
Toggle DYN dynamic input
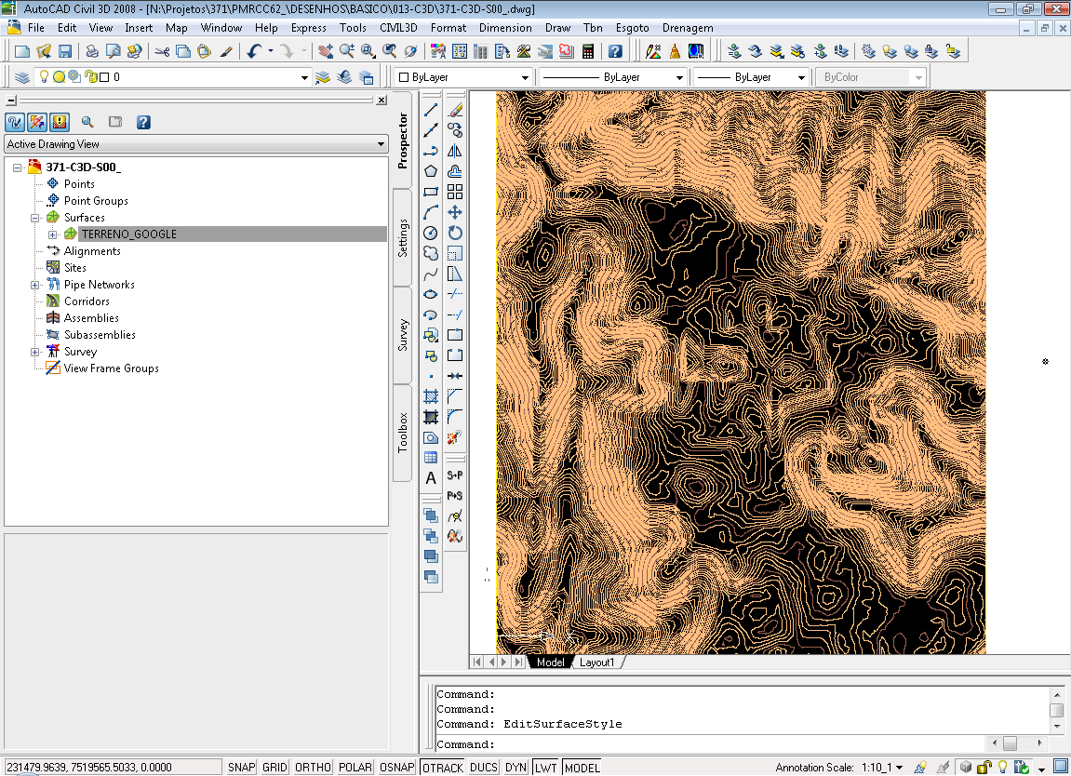click(515, 768)
